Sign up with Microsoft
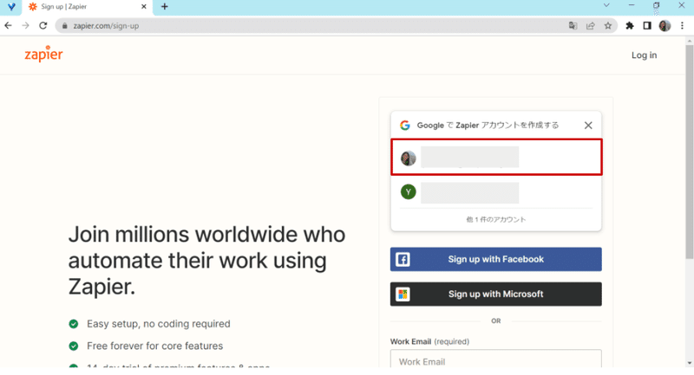694x375 pixels. point(495,294)
